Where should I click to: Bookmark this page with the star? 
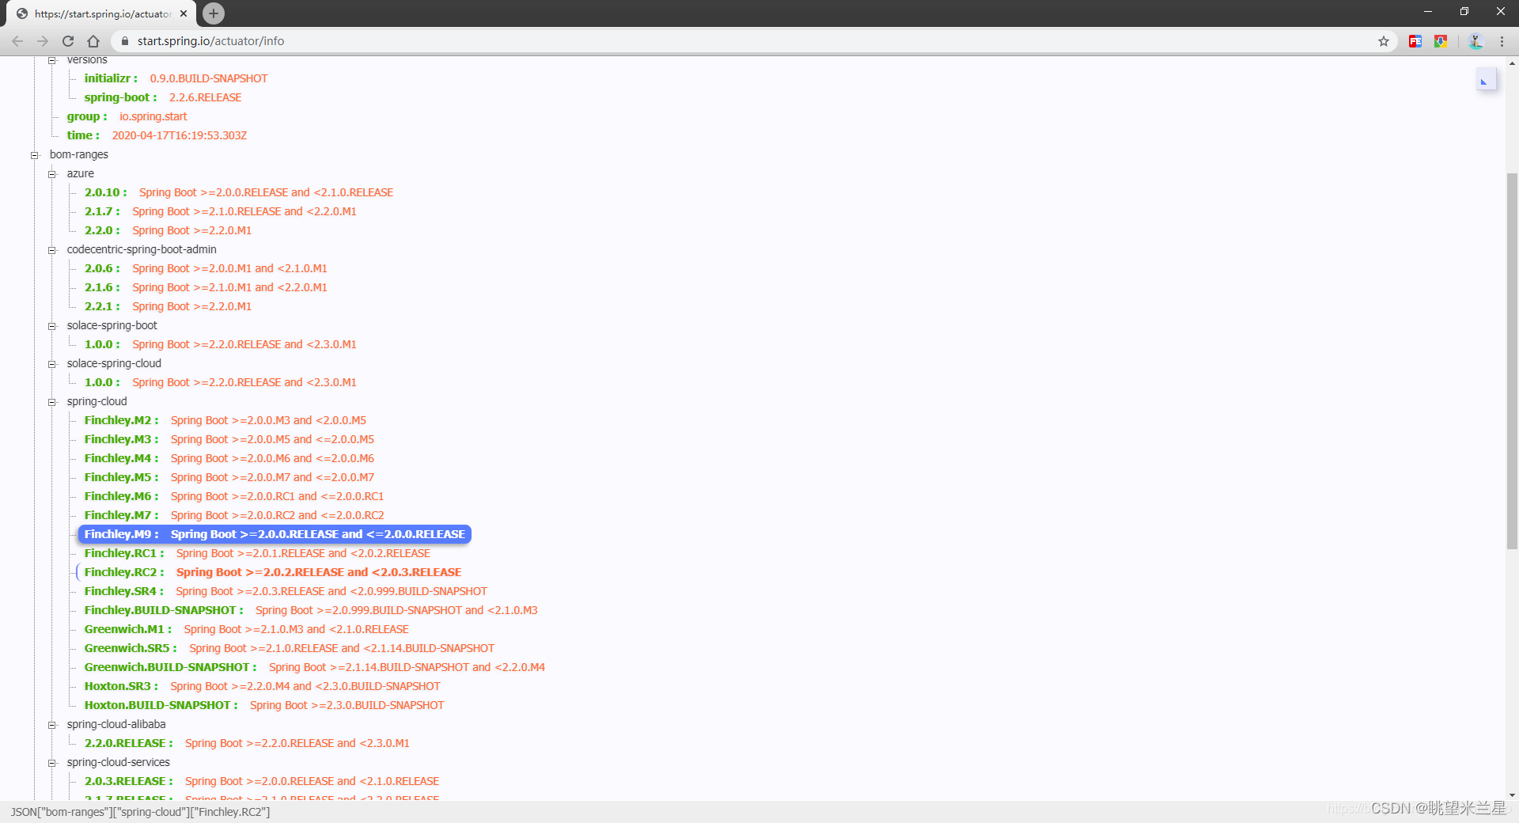(1384, 41)
